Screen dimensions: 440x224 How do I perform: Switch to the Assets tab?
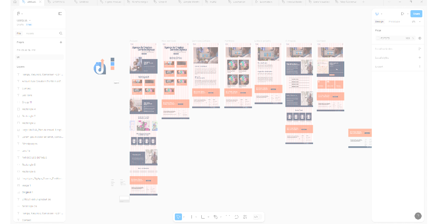pos(30,33)
